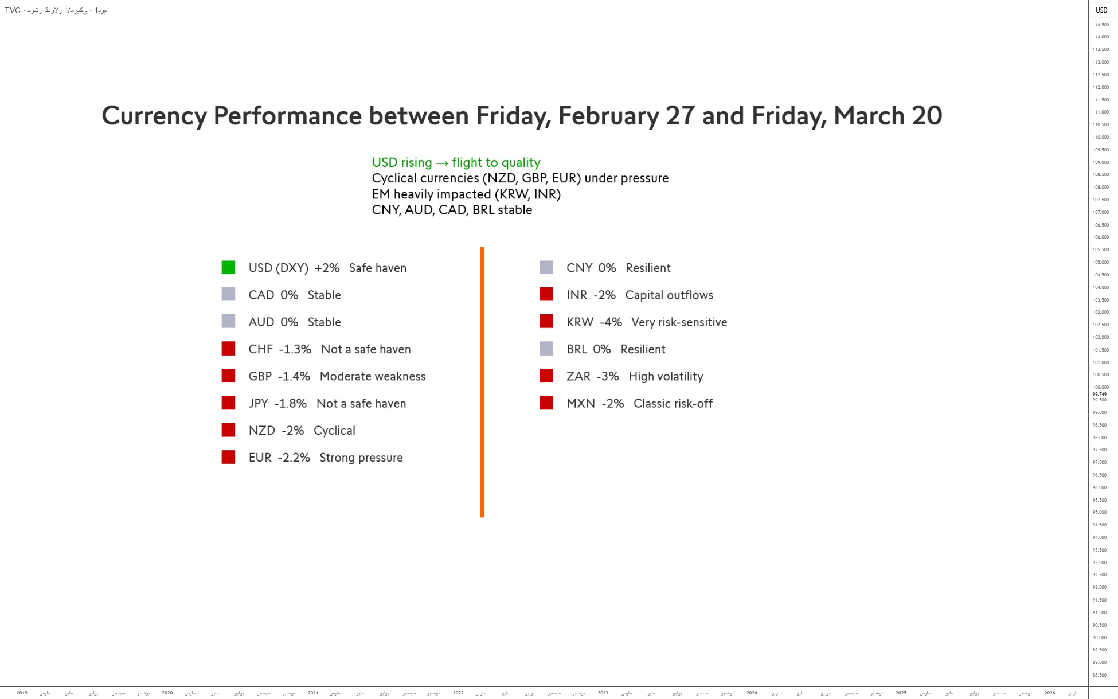Click the 'ZAR -3% High volatility' text
The height and width of the screenshot is (699, 1118).
click(634, 376)
